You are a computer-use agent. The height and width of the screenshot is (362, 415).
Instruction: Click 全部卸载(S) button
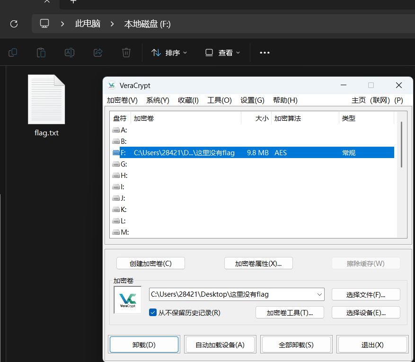click(296, 344)
